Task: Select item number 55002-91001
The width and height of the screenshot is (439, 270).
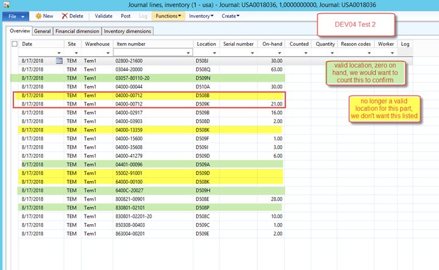Action: tap(129, 173)
